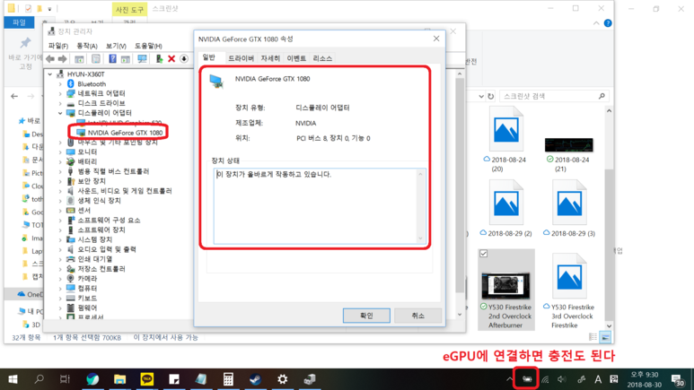694x390 pixels.
Task: Click the Bluetooth device category icon
Action: tap(70, 83)
